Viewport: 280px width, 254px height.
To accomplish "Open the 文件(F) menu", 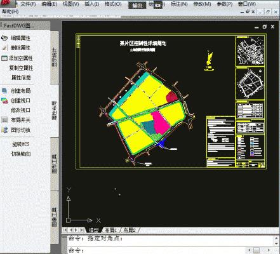I will tap(28, 4).
